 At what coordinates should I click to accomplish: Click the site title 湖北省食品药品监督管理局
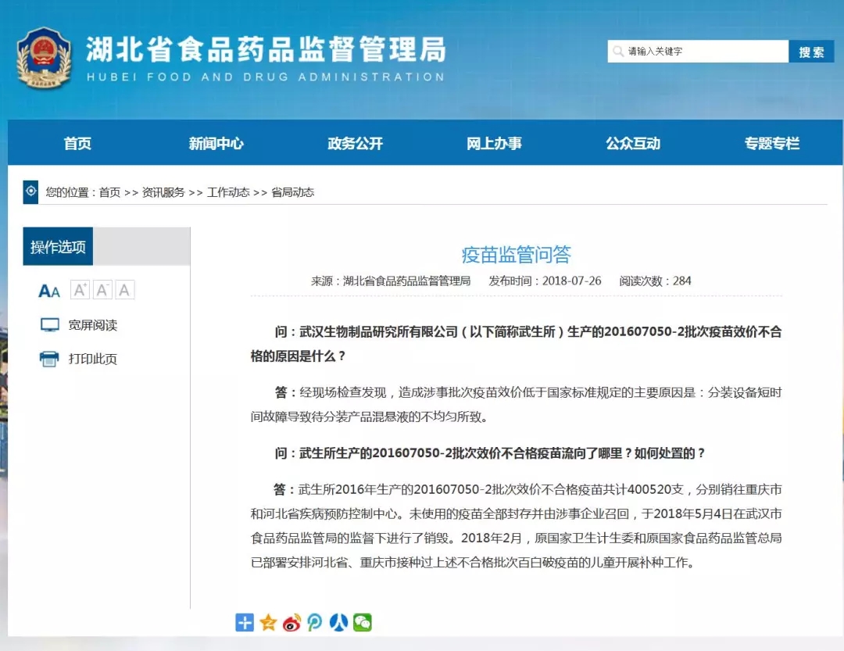(x=266, y=50)
